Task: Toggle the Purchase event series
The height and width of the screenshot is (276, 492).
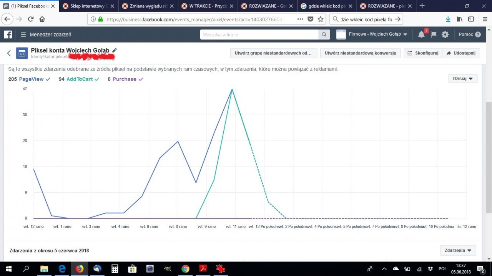Action: pos(125,79)
